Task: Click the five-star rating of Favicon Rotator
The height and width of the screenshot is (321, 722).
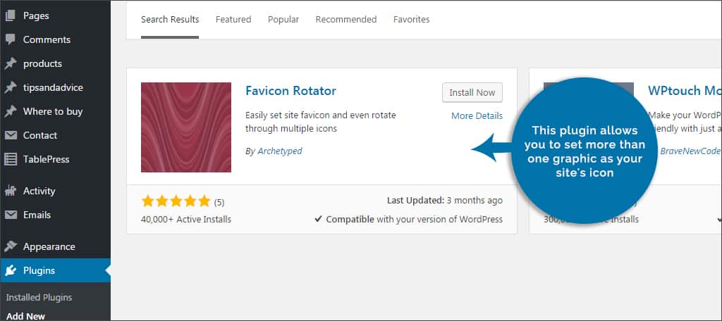Action: pyautogui.click(x=176, y=201)
